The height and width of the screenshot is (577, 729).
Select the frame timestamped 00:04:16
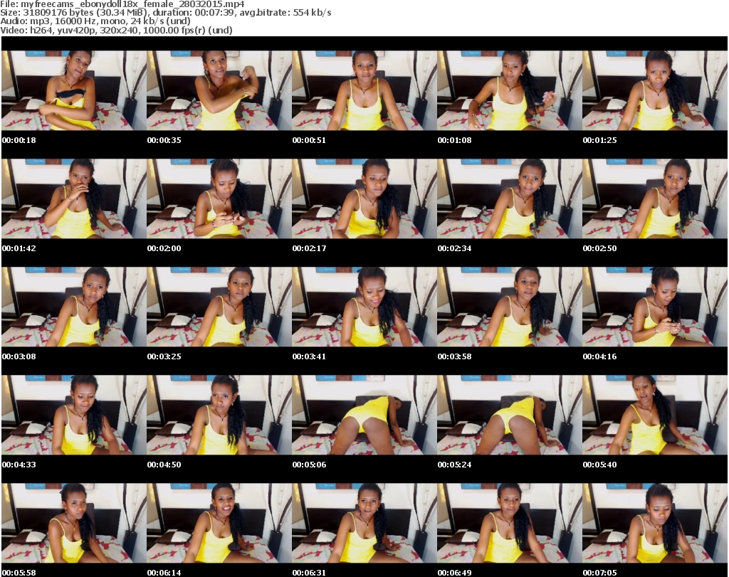point(655,307)
